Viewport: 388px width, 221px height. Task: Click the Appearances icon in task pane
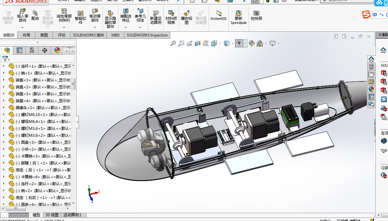click(x=371, y=89)
